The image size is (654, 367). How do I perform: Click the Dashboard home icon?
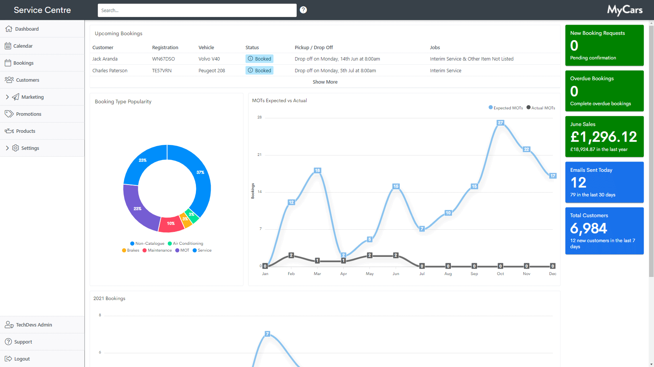9,29
